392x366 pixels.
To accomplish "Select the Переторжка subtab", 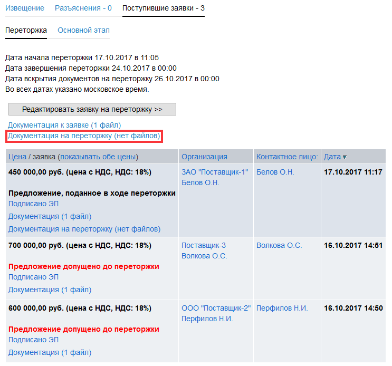I will (26, 30).
